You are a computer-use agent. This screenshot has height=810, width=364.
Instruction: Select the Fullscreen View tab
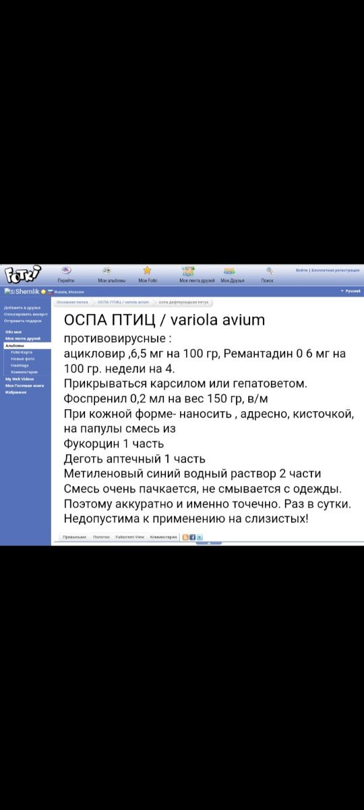point(129,537)
